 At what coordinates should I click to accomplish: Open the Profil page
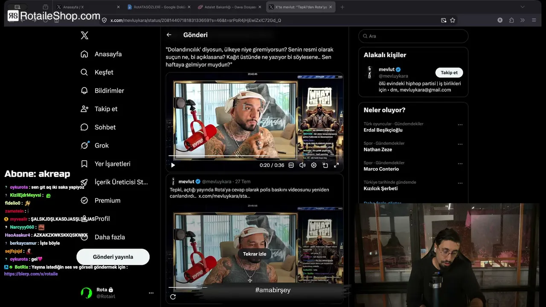pyautogui.click(x=102, y=219)
